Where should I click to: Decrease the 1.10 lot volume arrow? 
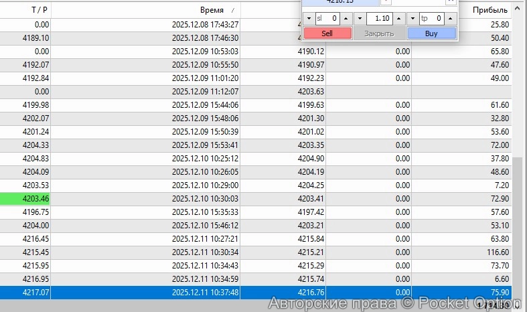click(360, 19)
